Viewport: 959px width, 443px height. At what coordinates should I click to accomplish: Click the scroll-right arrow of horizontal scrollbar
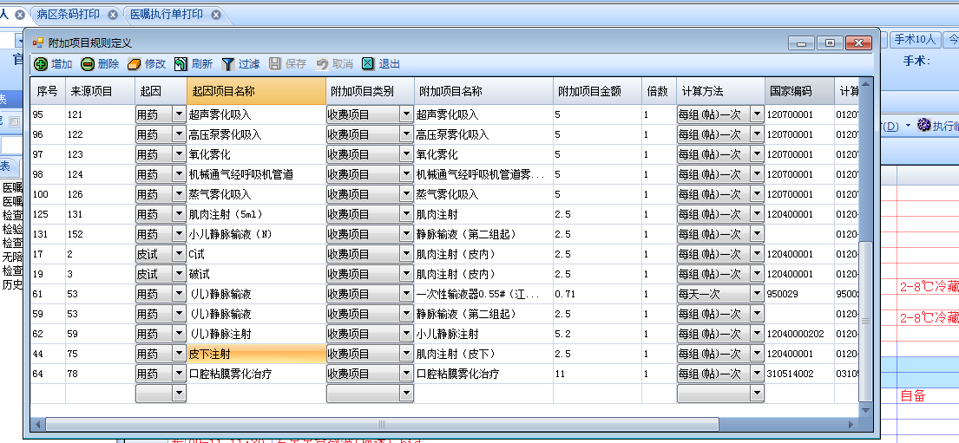pos(851,424)
